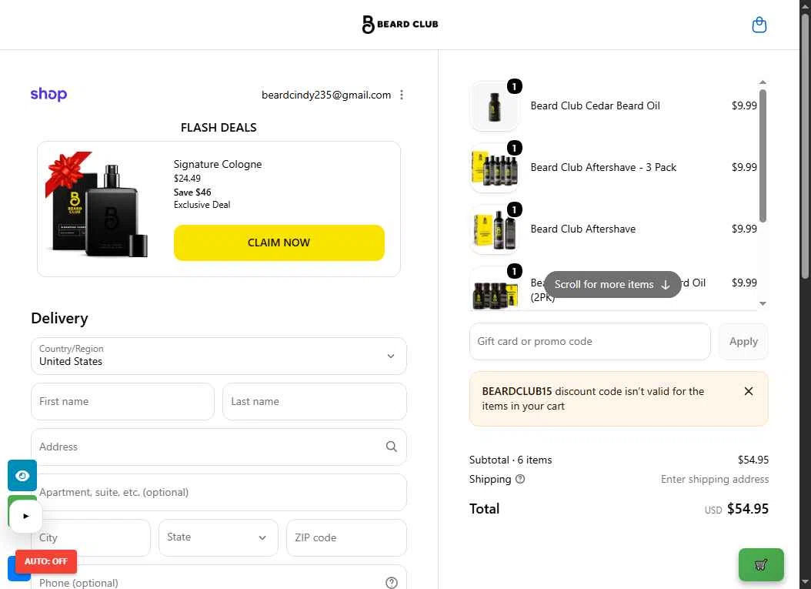
Task: Open the three-dot menu beside email
Action: pyautogui.click(x=402, y=95)
